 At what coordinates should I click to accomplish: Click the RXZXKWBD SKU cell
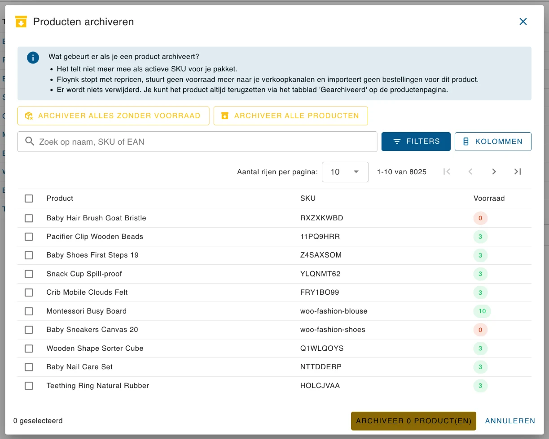322,218
